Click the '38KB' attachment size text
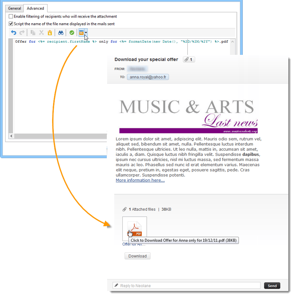 [x=166, y=209]
